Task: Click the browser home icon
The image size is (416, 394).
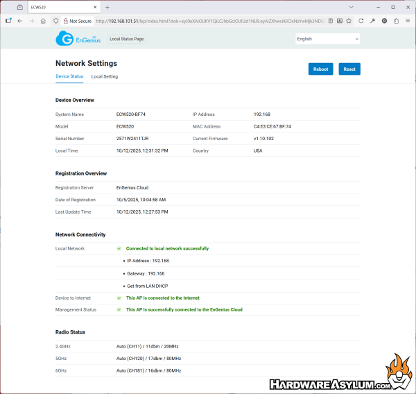Action: click(43, 21)
